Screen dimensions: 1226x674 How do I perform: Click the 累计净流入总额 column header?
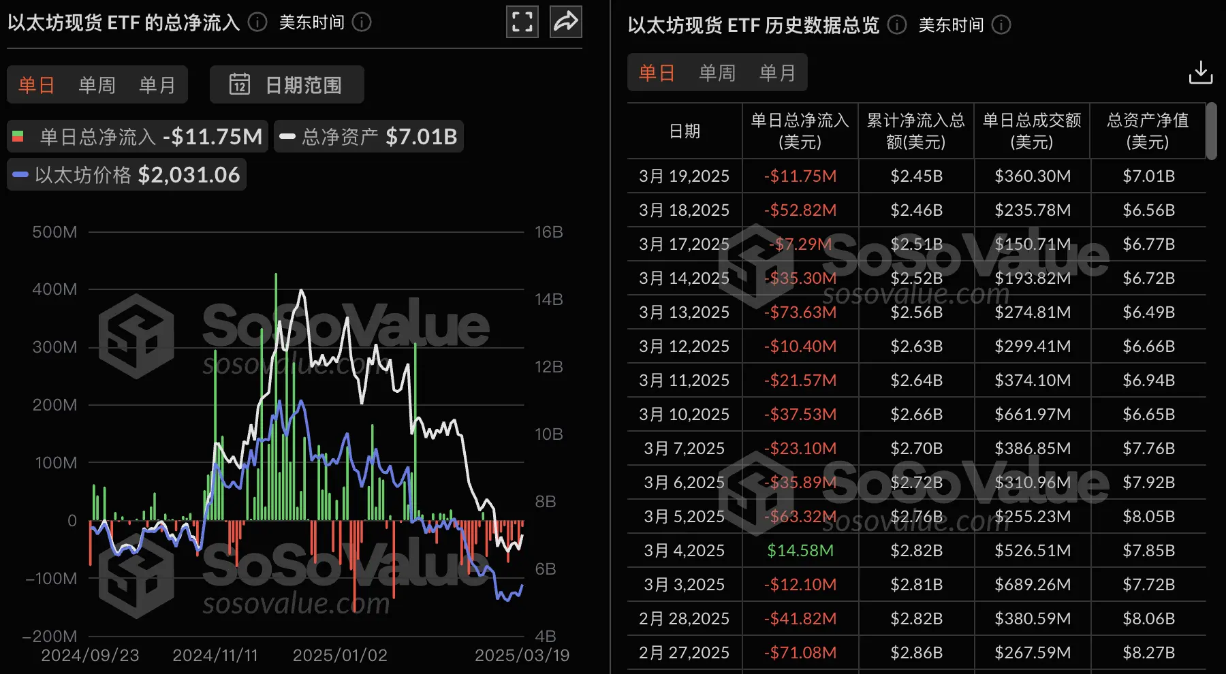tap(916, 131)
